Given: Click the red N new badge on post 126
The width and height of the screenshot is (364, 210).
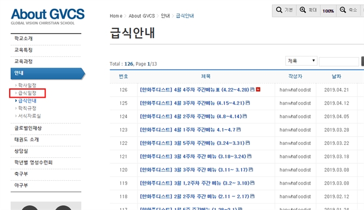Looking at the screenshot, I should [258, 89].
